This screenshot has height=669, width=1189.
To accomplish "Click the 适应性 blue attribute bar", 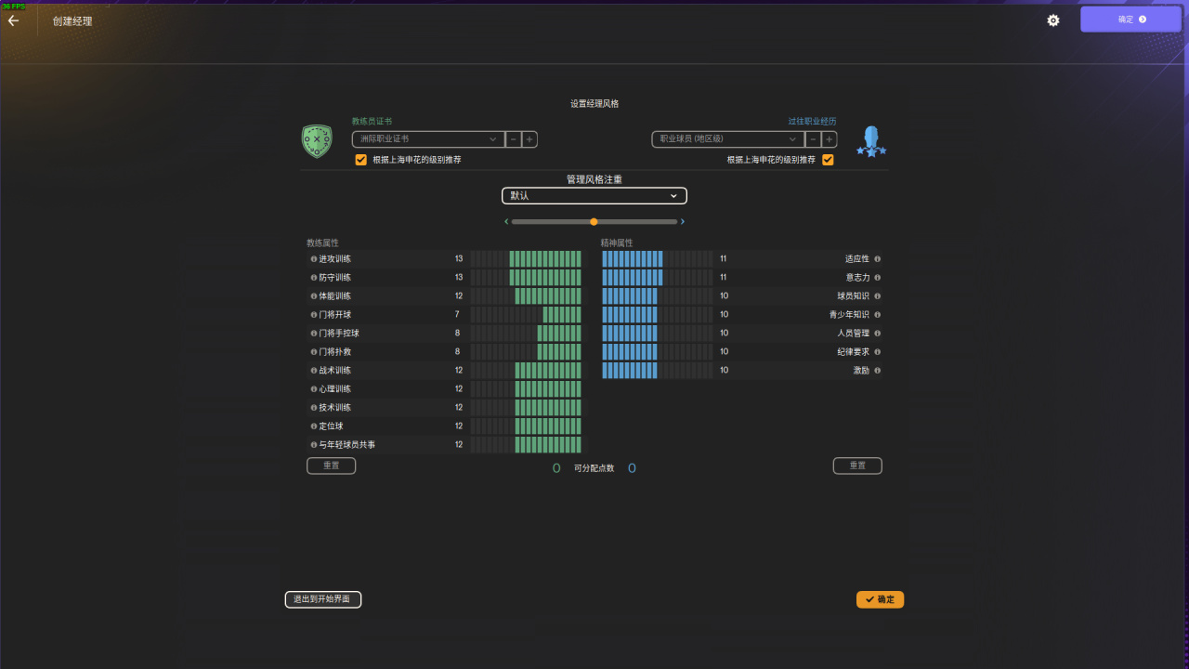I will [x=657, y=259].
